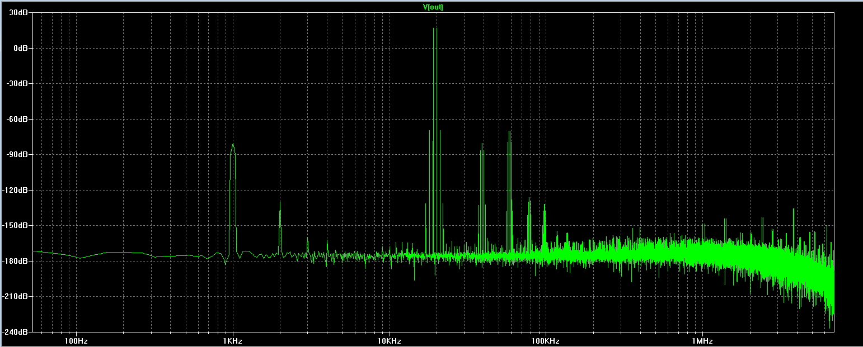The height and width of the screenshot is (347, 863).
Task: Click the 30dB axis label
Action: (19, 13)
